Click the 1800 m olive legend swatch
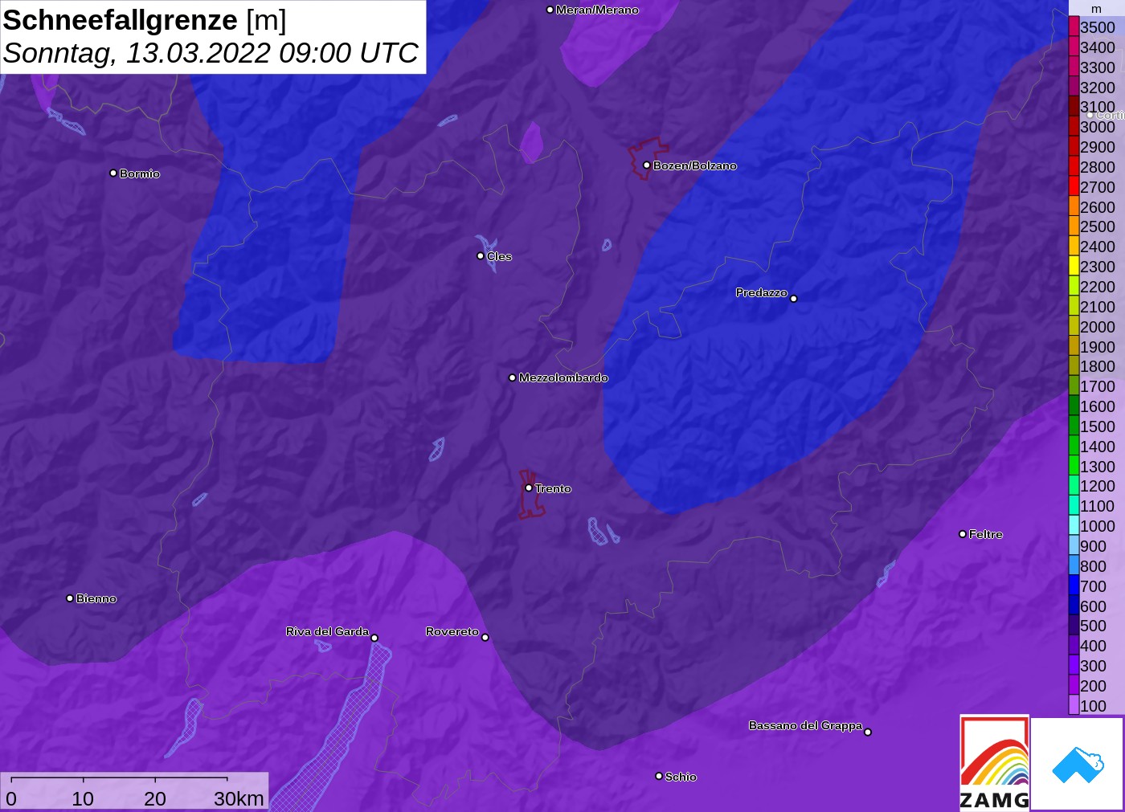Image resolution: width=1125 pixels, height=812 pixels. [1074, 365]
